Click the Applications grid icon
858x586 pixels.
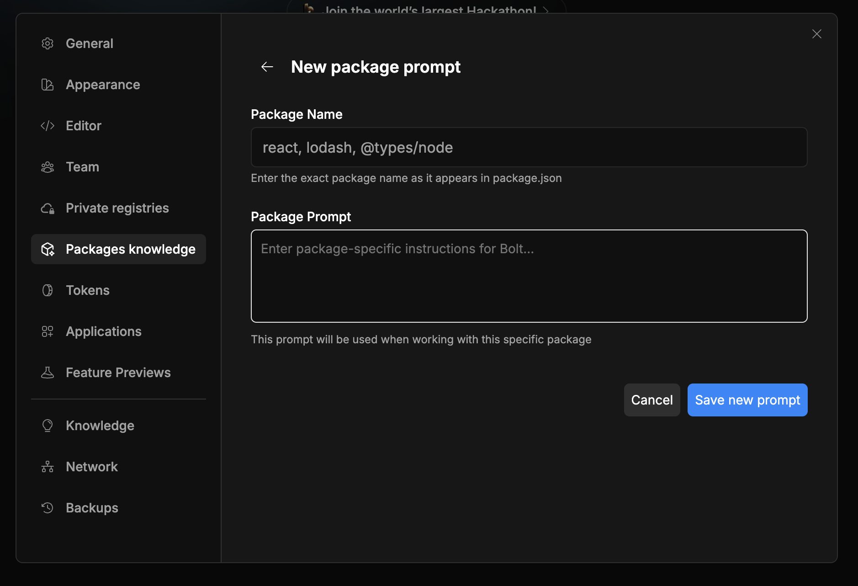pyautogui.click(x=48, y=331)
